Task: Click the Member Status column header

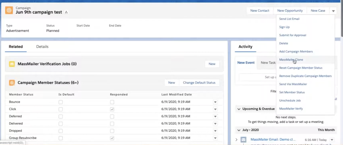Action: pos(21,94)
